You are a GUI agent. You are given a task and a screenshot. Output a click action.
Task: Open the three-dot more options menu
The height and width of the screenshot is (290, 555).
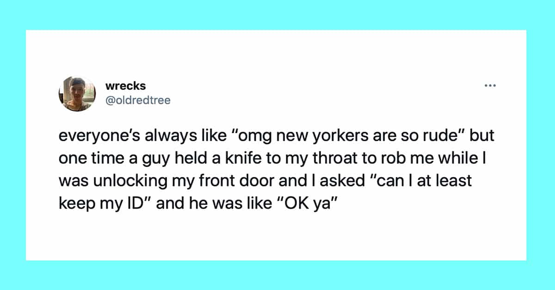(490, 86)
